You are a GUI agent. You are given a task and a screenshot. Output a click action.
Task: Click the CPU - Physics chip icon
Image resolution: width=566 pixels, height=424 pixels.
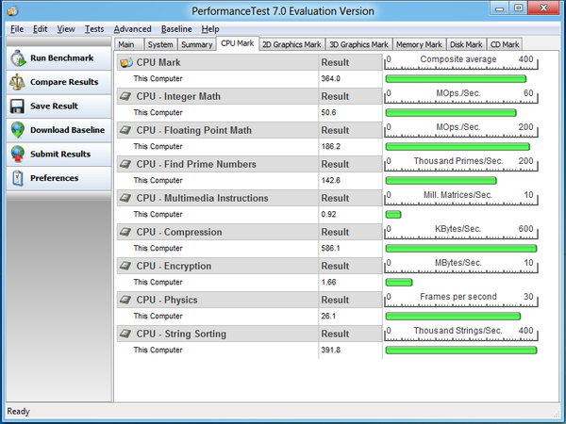point(125,300)
